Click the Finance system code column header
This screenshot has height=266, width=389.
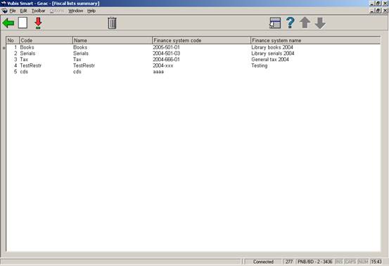click(x=201, y=40)
